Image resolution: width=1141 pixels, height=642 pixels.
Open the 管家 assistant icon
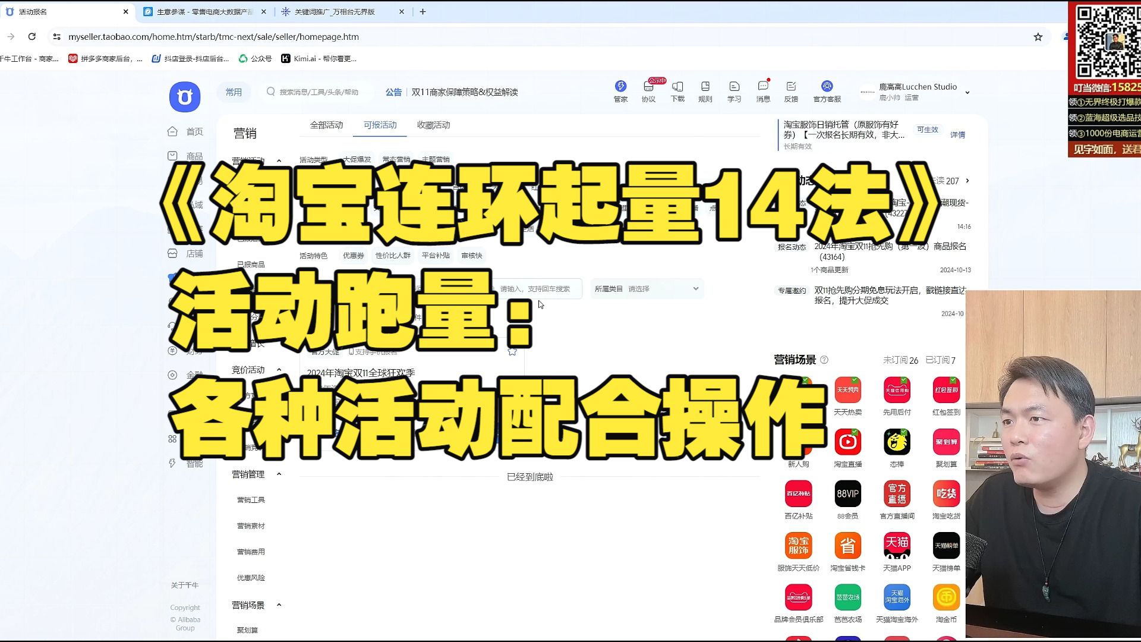(x=620, y=92)
